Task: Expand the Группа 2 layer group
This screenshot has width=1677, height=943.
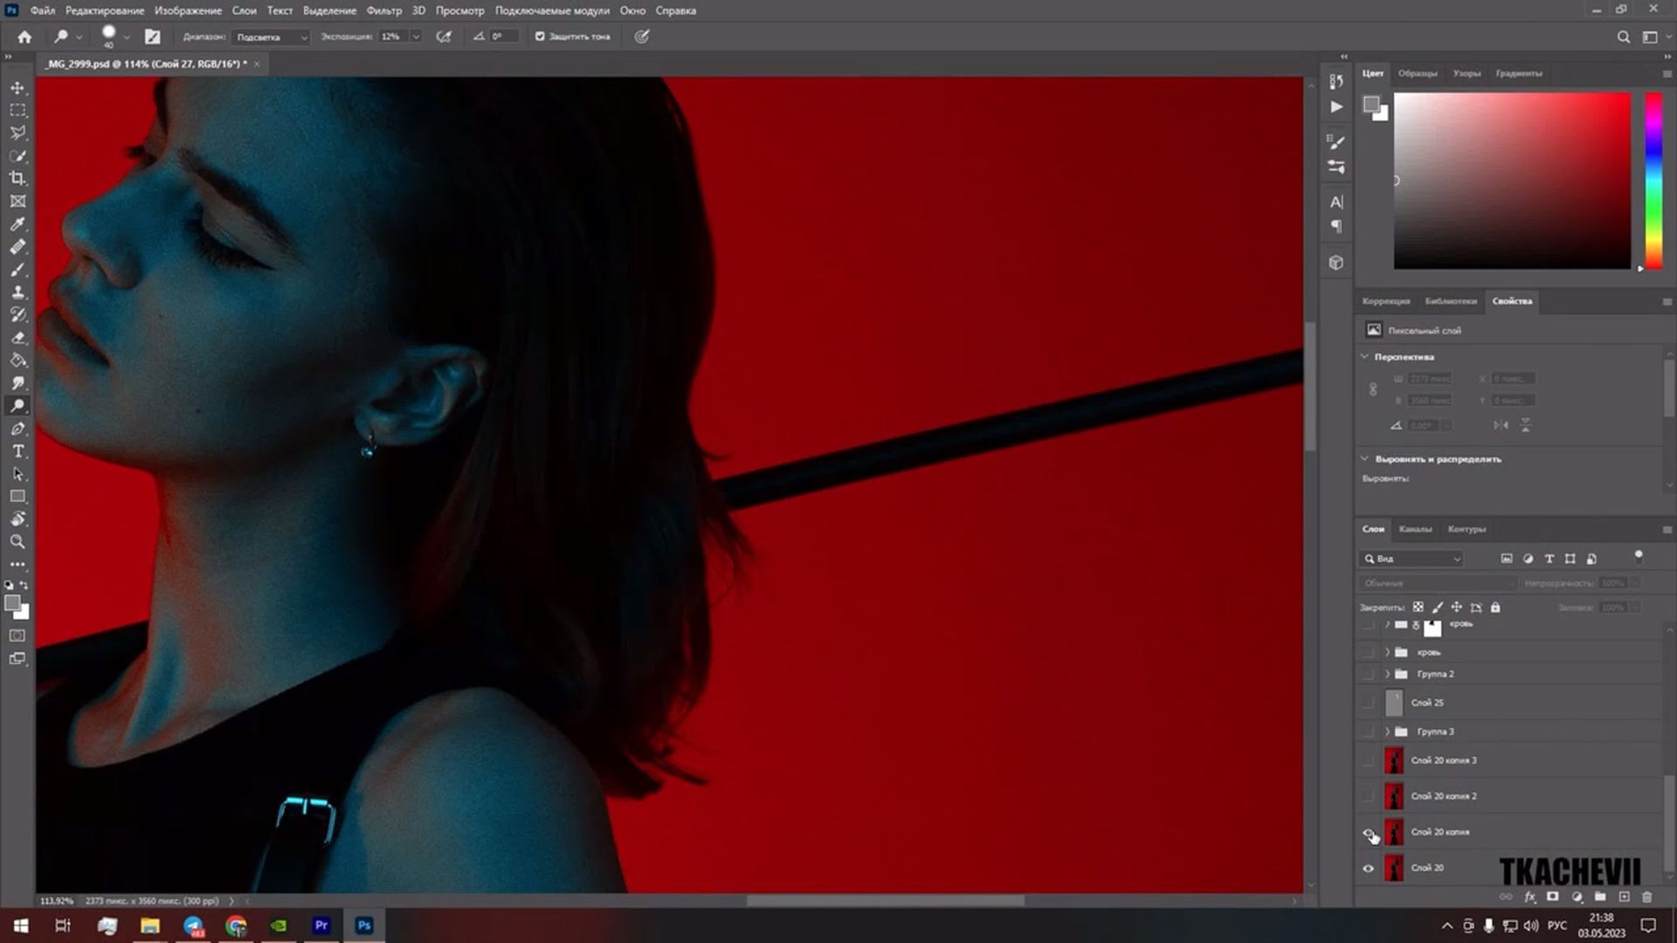Action: coord(1387,674)
